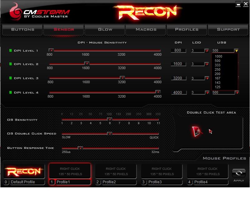Click profile number 2 button

[x=98, y=182]
